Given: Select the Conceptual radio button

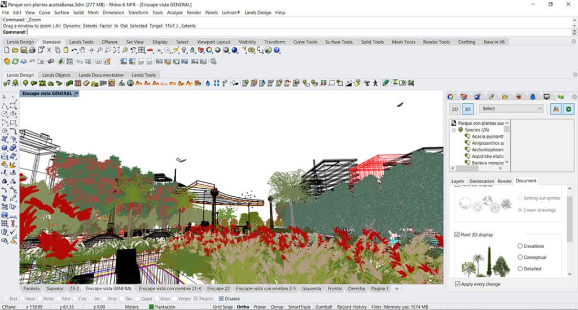Looking at the screenshot, I should [520, 258].
